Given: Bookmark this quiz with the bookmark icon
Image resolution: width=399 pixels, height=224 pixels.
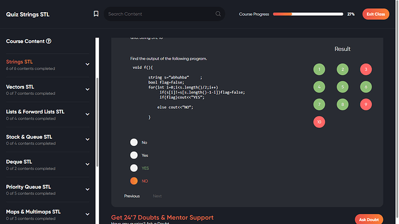Looking at the screenshot, I should point(96,14).
